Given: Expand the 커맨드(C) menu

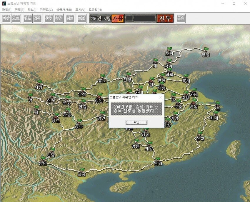Looking at the screenshot, I should [46, 10].
